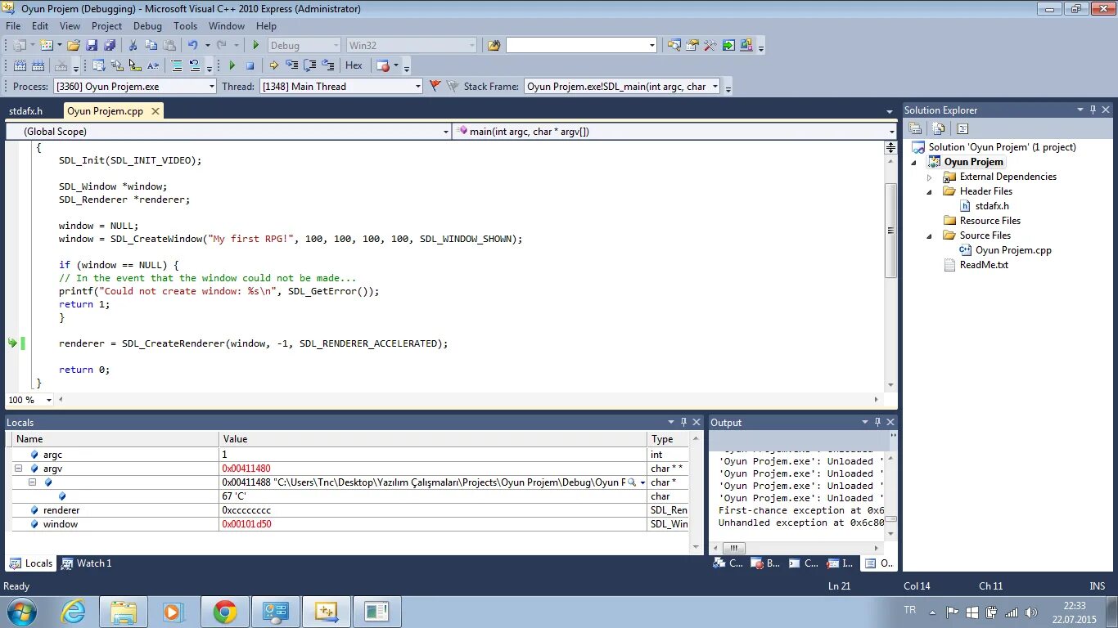
Task: Collapse the argv variable in the Locals window
Action: [x=18, y=468]
